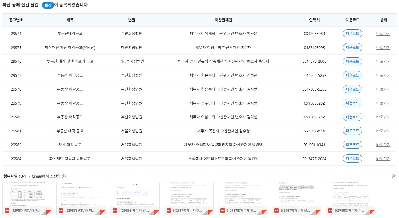Viewport: 399px width, 218px height.
Task: Select phone number 031-876-2006
Action: coord(314,61)
